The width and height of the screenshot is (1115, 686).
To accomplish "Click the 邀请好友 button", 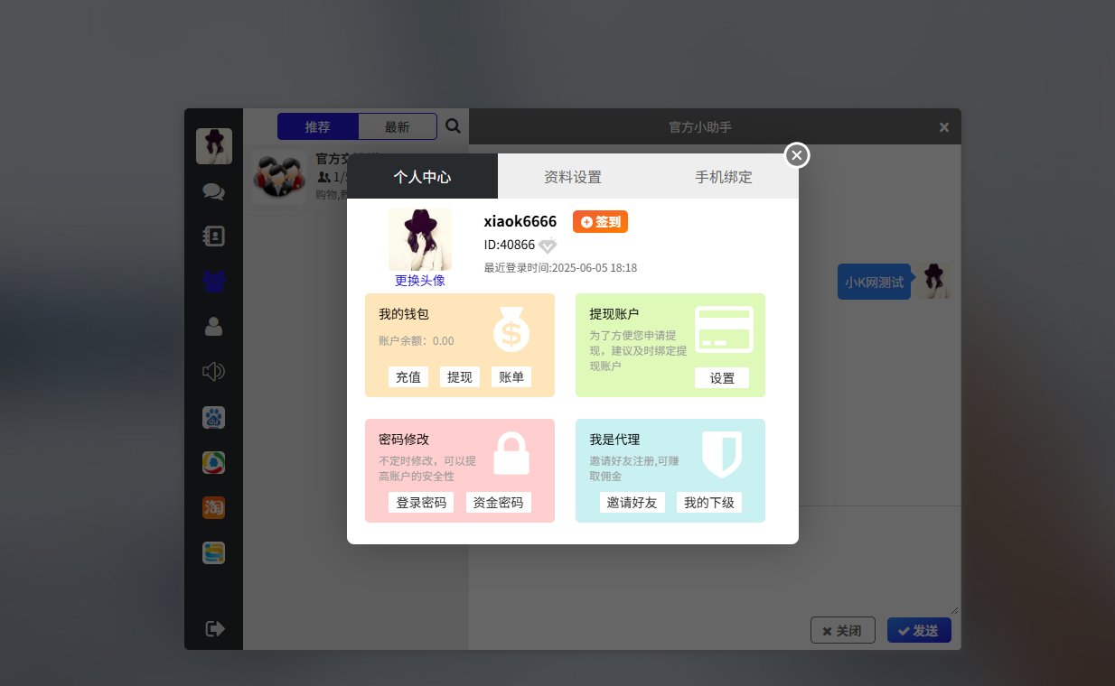I will pos(632,502).
